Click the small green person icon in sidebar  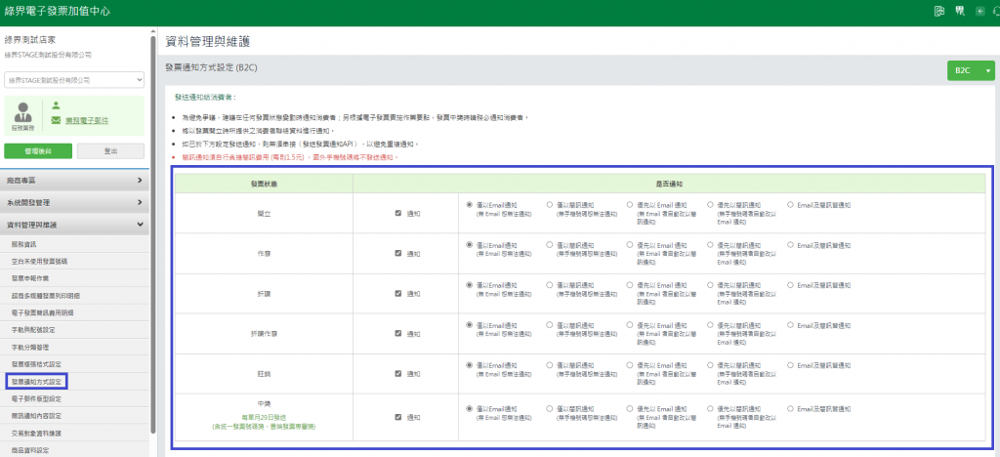tap(56, 105)
